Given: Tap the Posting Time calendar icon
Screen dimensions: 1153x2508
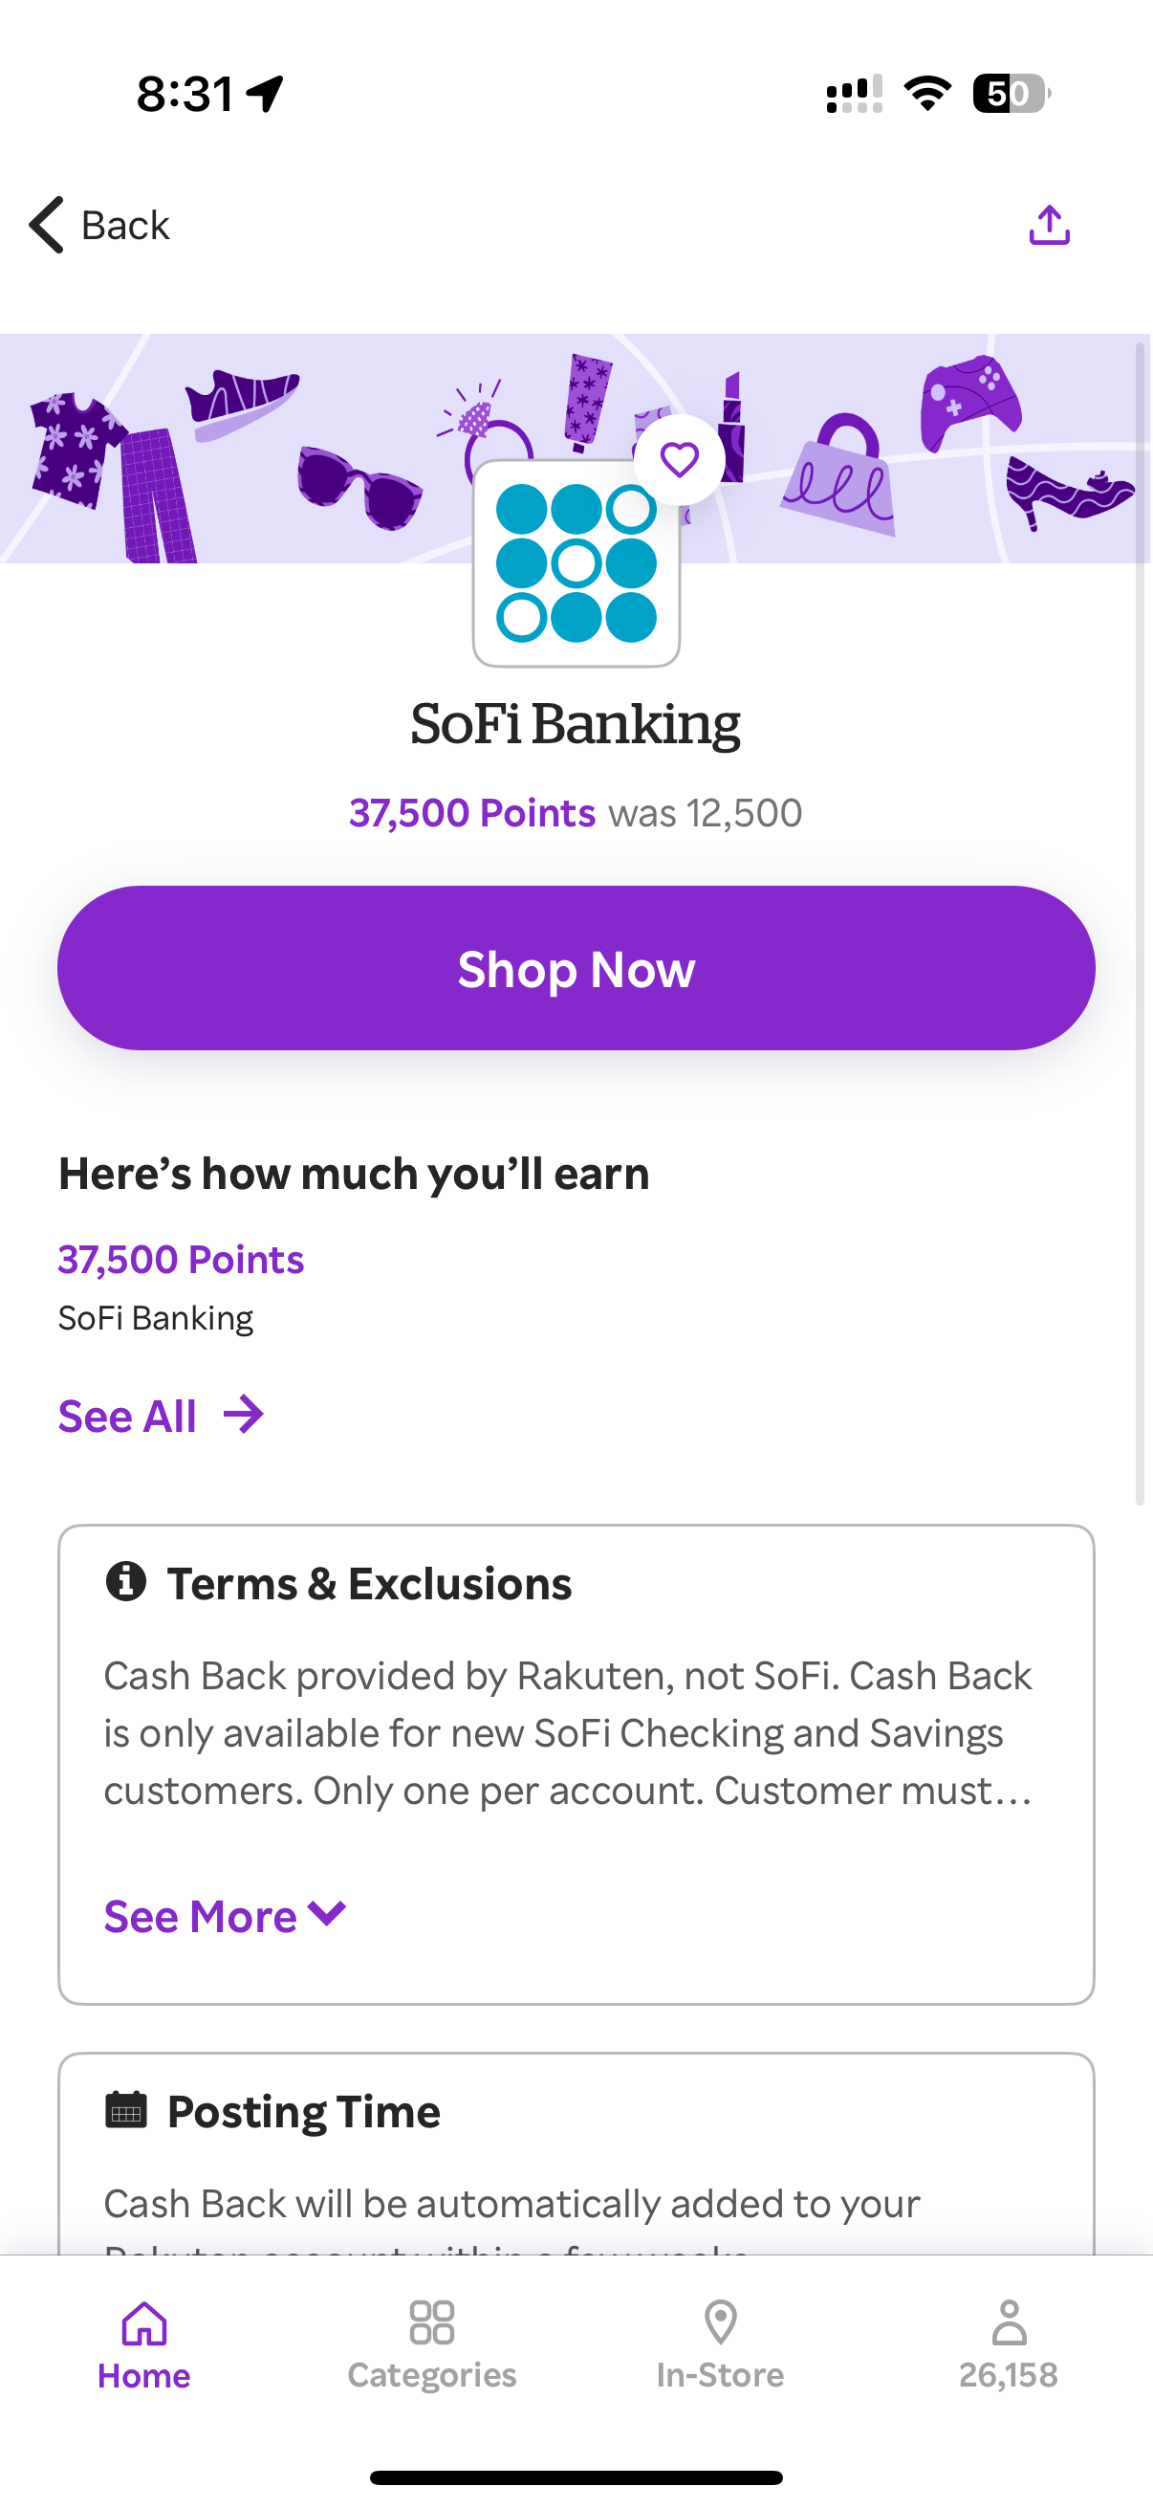Looking at the screenshot, I should click(x=125, y=2110).
